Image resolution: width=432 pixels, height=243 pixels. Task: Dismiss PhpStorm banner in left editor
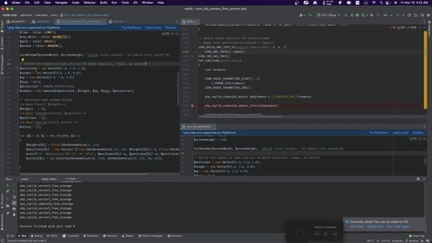click(171, 28)
